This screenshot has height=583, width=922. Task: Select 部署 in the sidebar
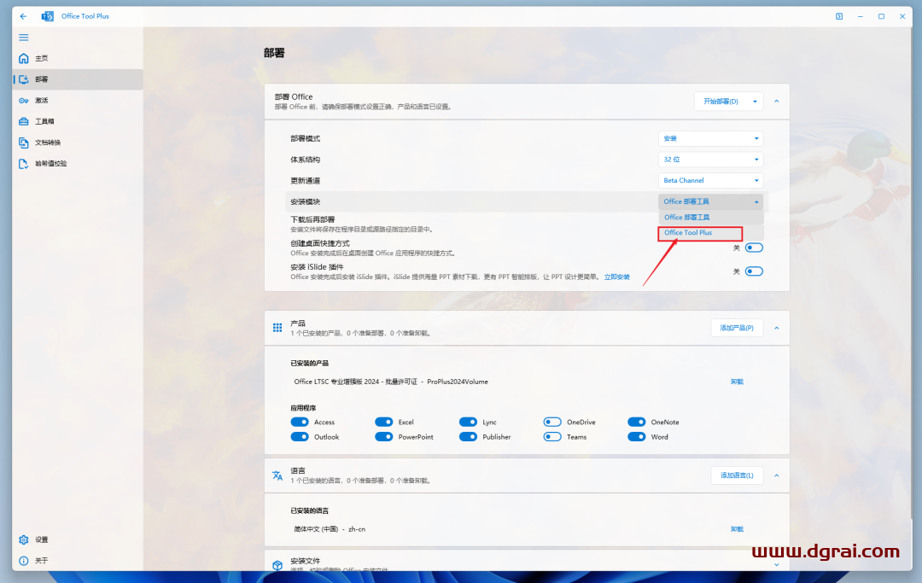pyautogui.click(x=77, y=79)
